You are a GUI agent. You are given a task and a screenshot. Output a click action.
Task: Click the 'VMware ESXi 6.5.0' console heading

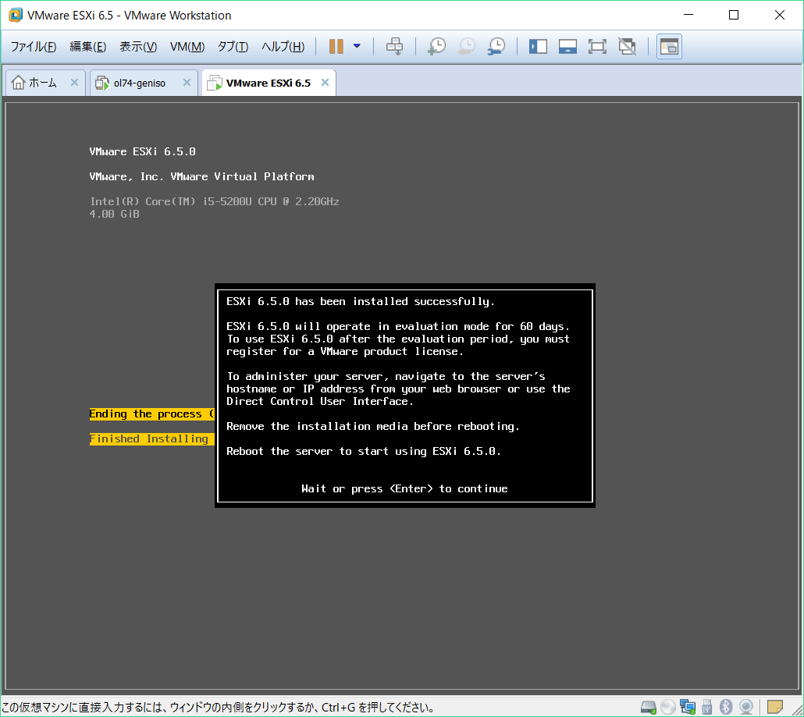click(x=143, y=151)
